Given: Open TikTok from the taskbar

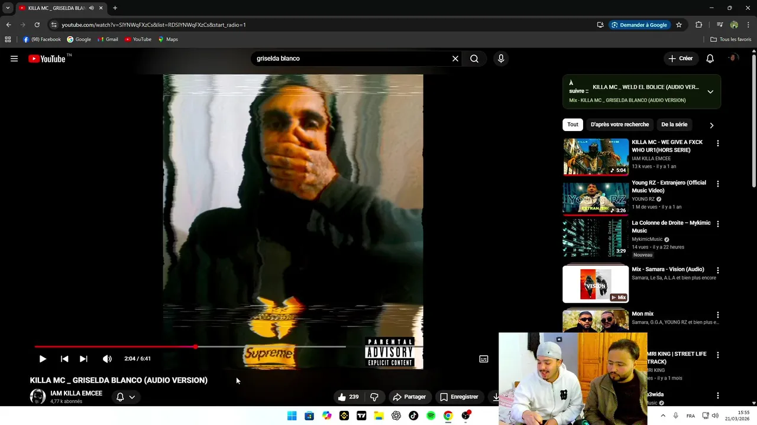Looking at the screenshot, I should click(x=413, y=416).
